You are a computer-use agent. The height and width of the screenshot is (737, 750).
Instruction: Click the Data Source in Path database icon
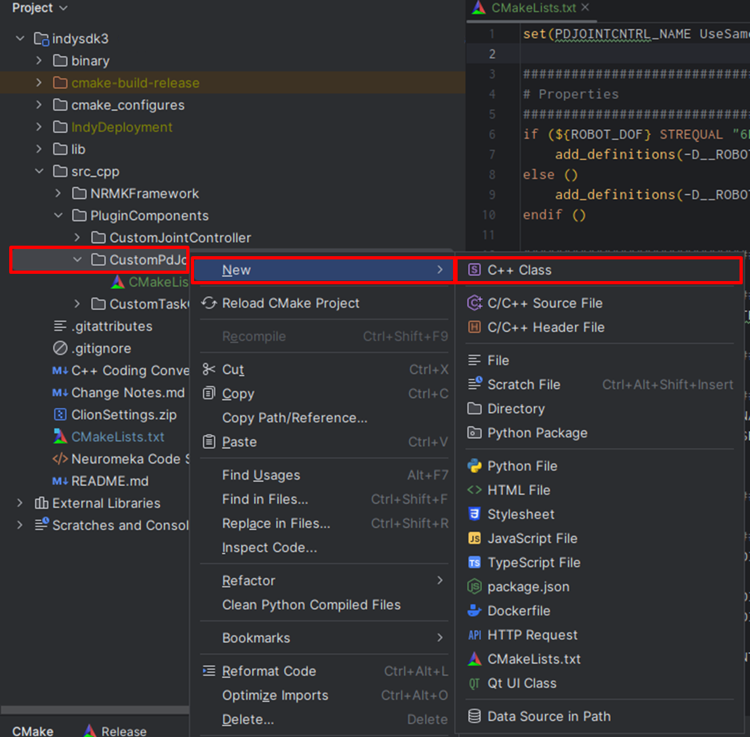[474, 717]
